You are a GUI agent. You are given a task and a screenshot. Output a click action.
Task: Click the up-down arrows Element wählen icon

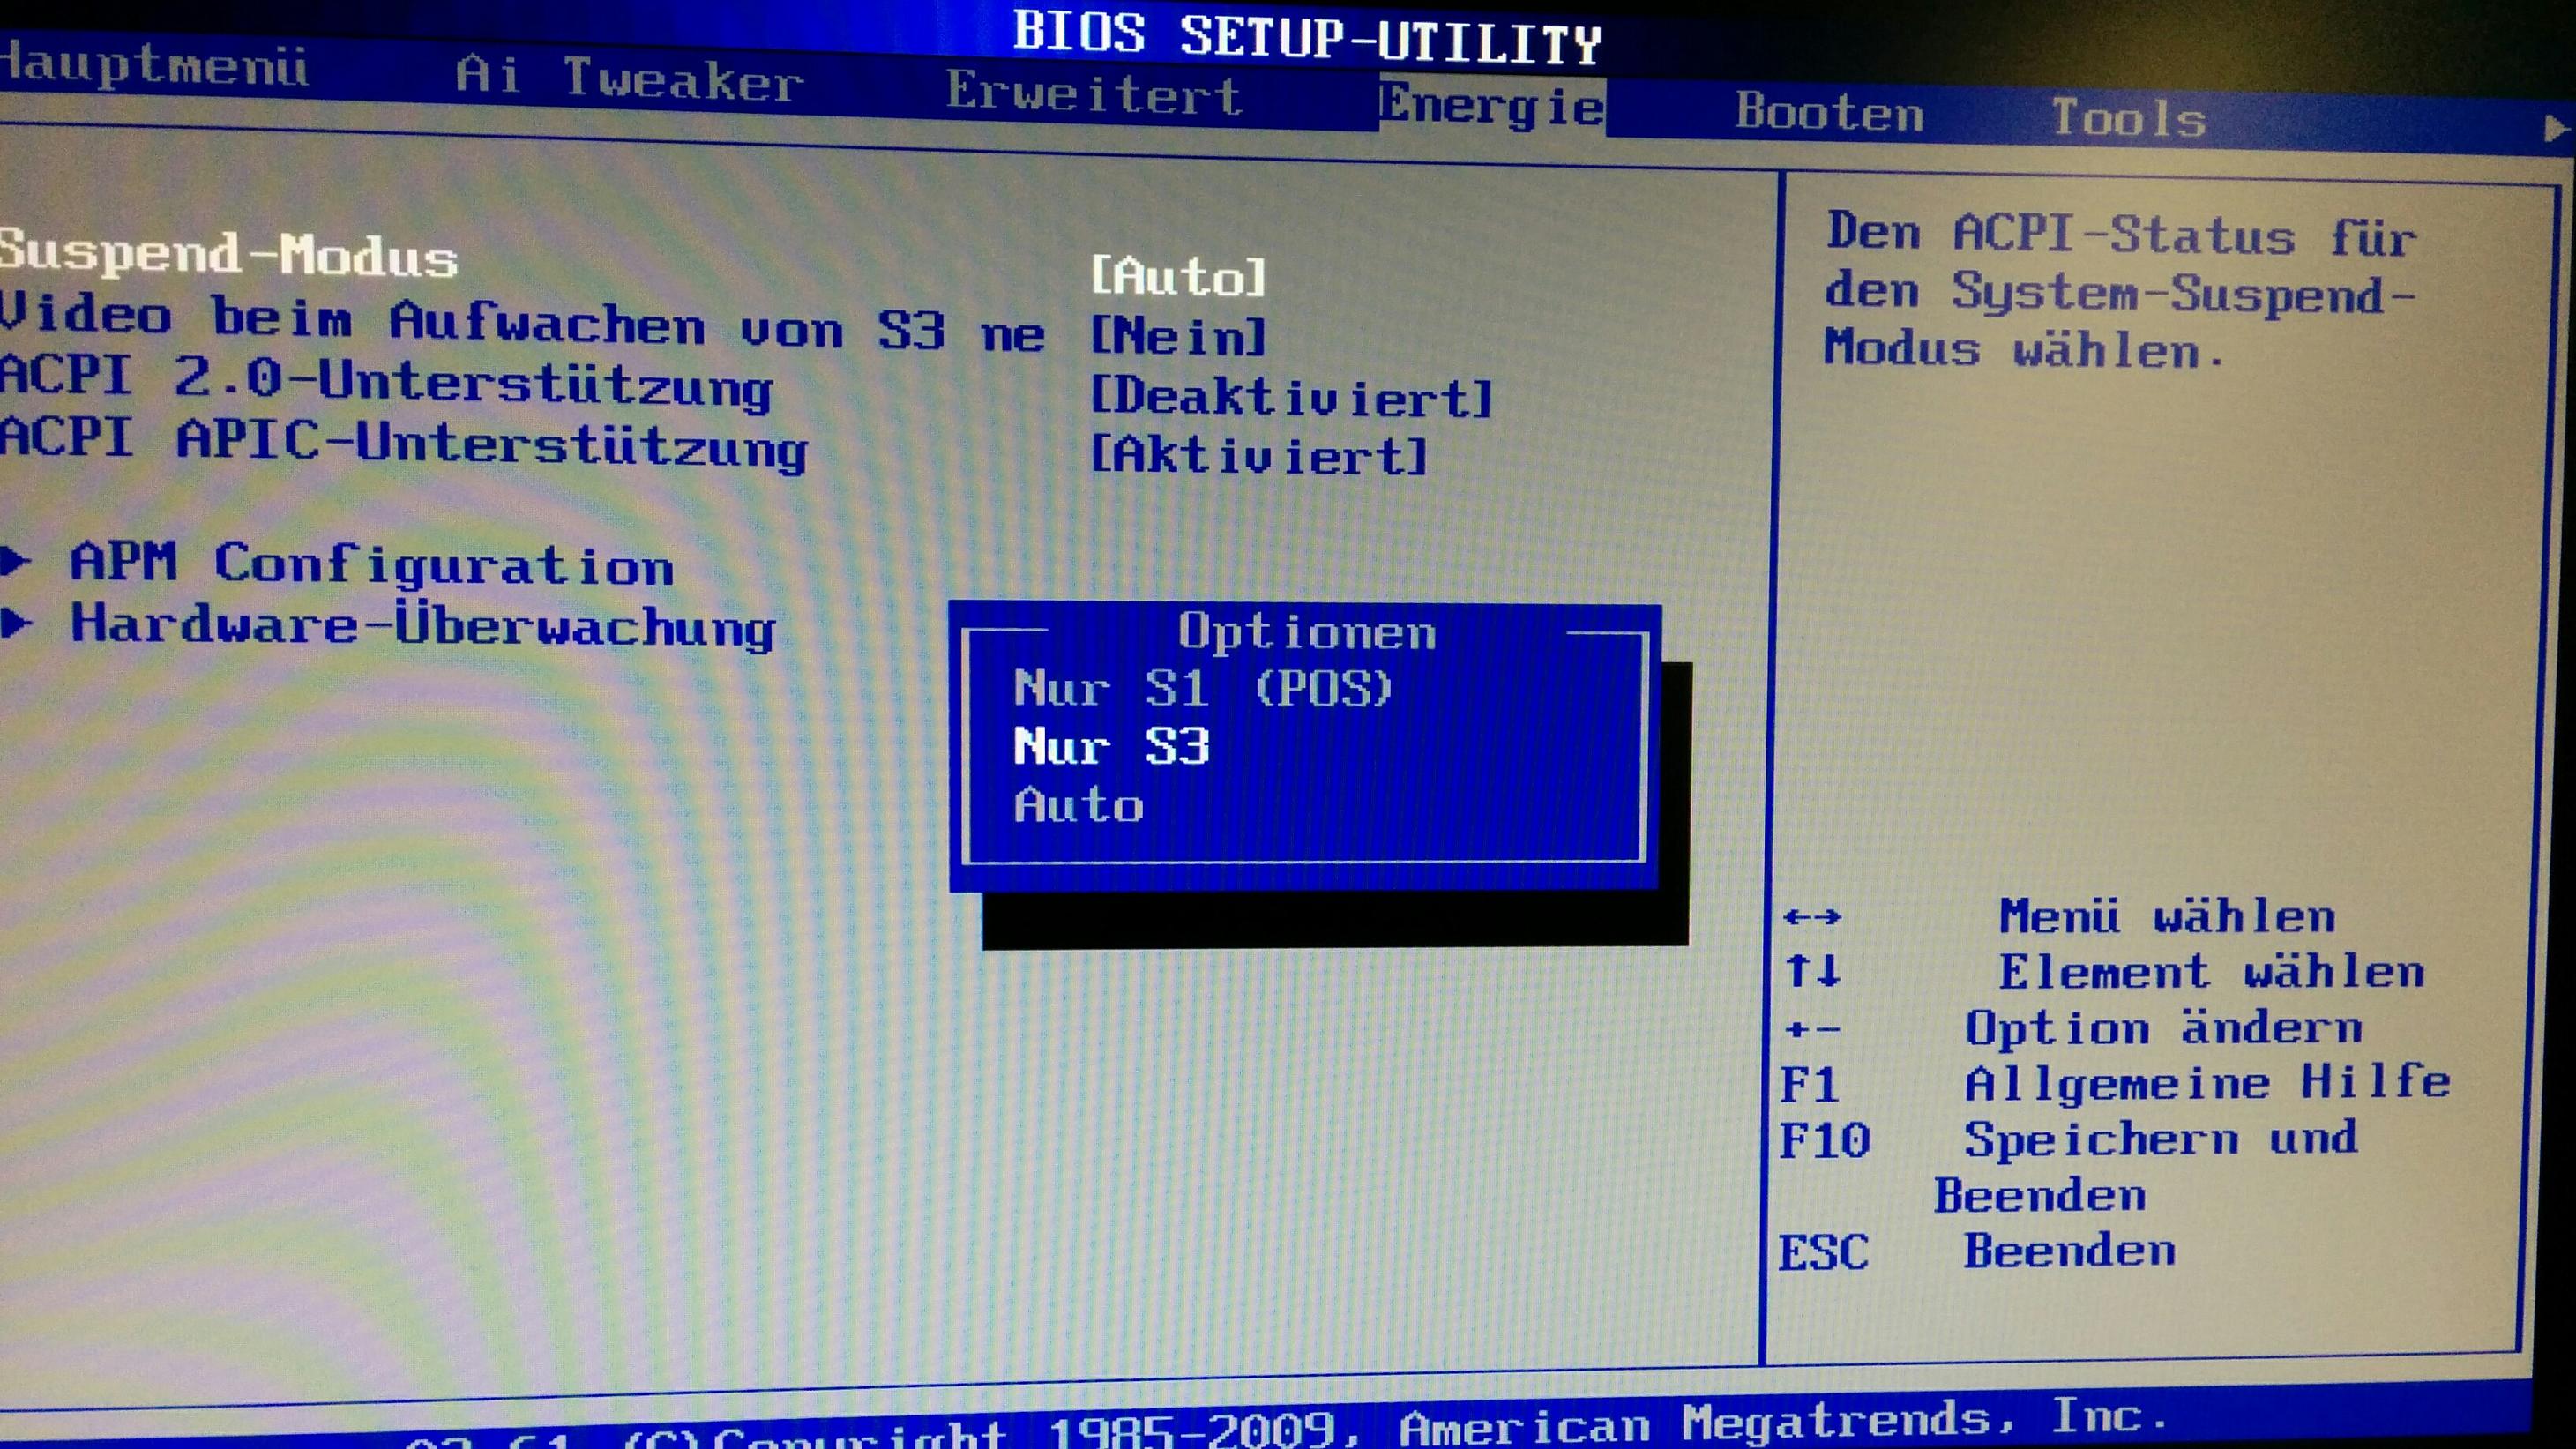tap(1811, 970)
